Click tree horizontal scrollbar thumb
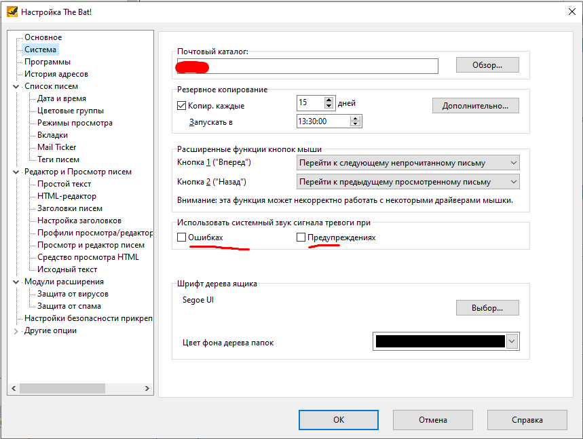583x439 pixels. click(x=62, y=388)
